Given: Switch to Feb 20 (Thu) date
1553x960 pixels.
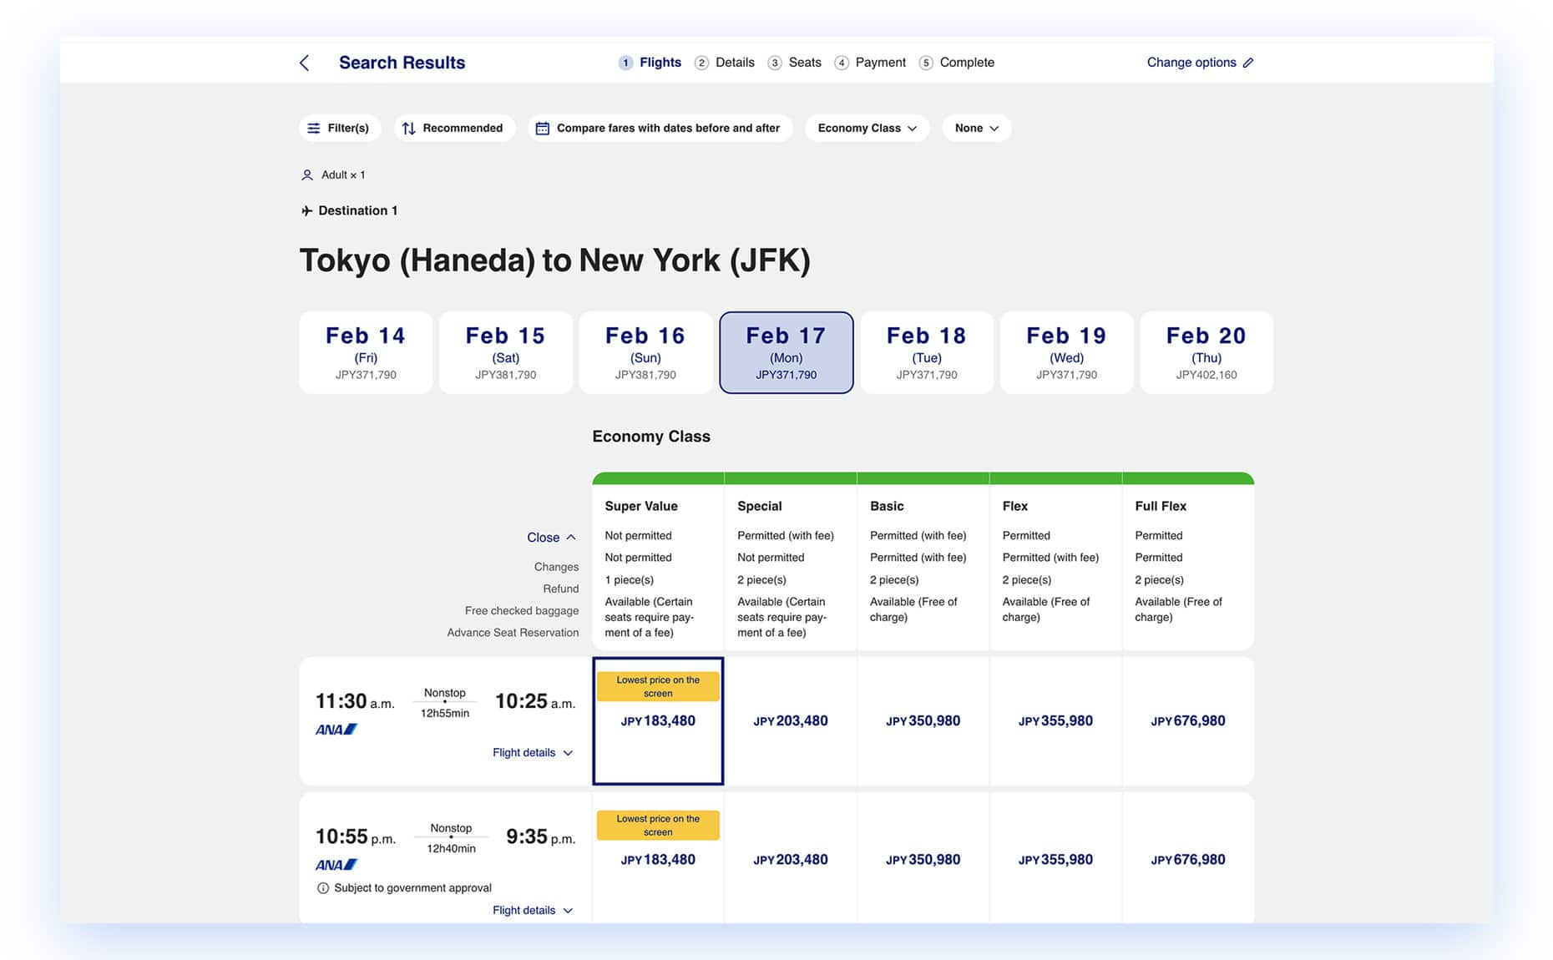Looking at the screenshot, I should 1206,353.
